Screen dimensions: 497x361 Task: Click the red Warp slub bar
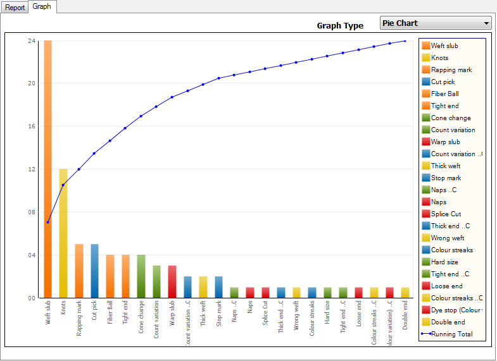(172, 282)
